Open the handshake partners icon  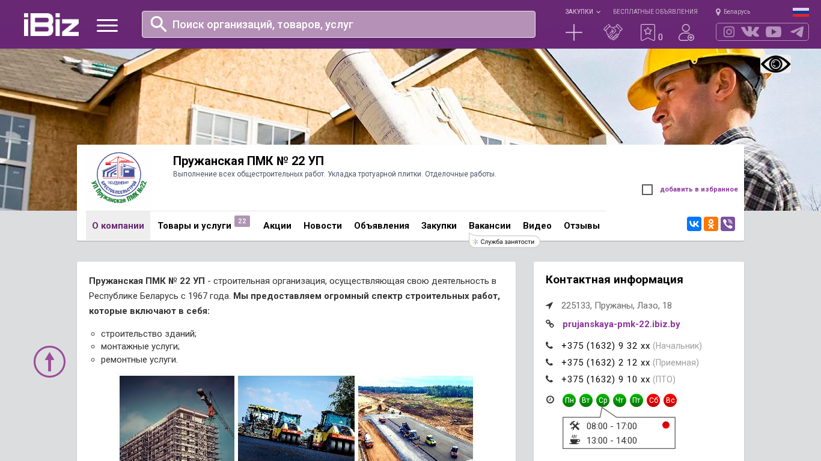[613, 32]
